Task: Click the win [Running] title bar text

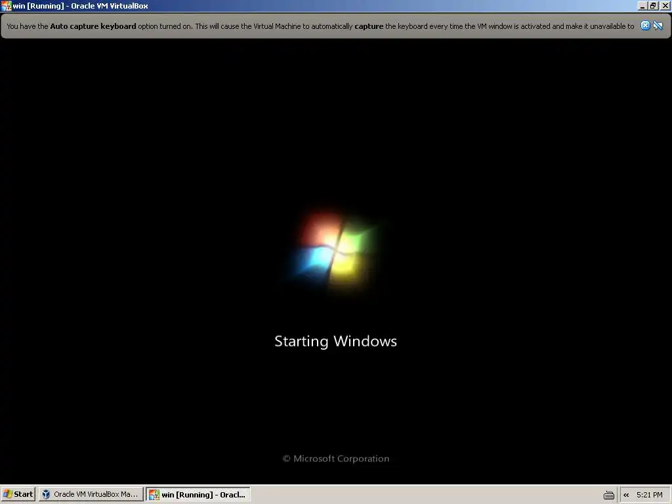Action: [x=80, y=6]
